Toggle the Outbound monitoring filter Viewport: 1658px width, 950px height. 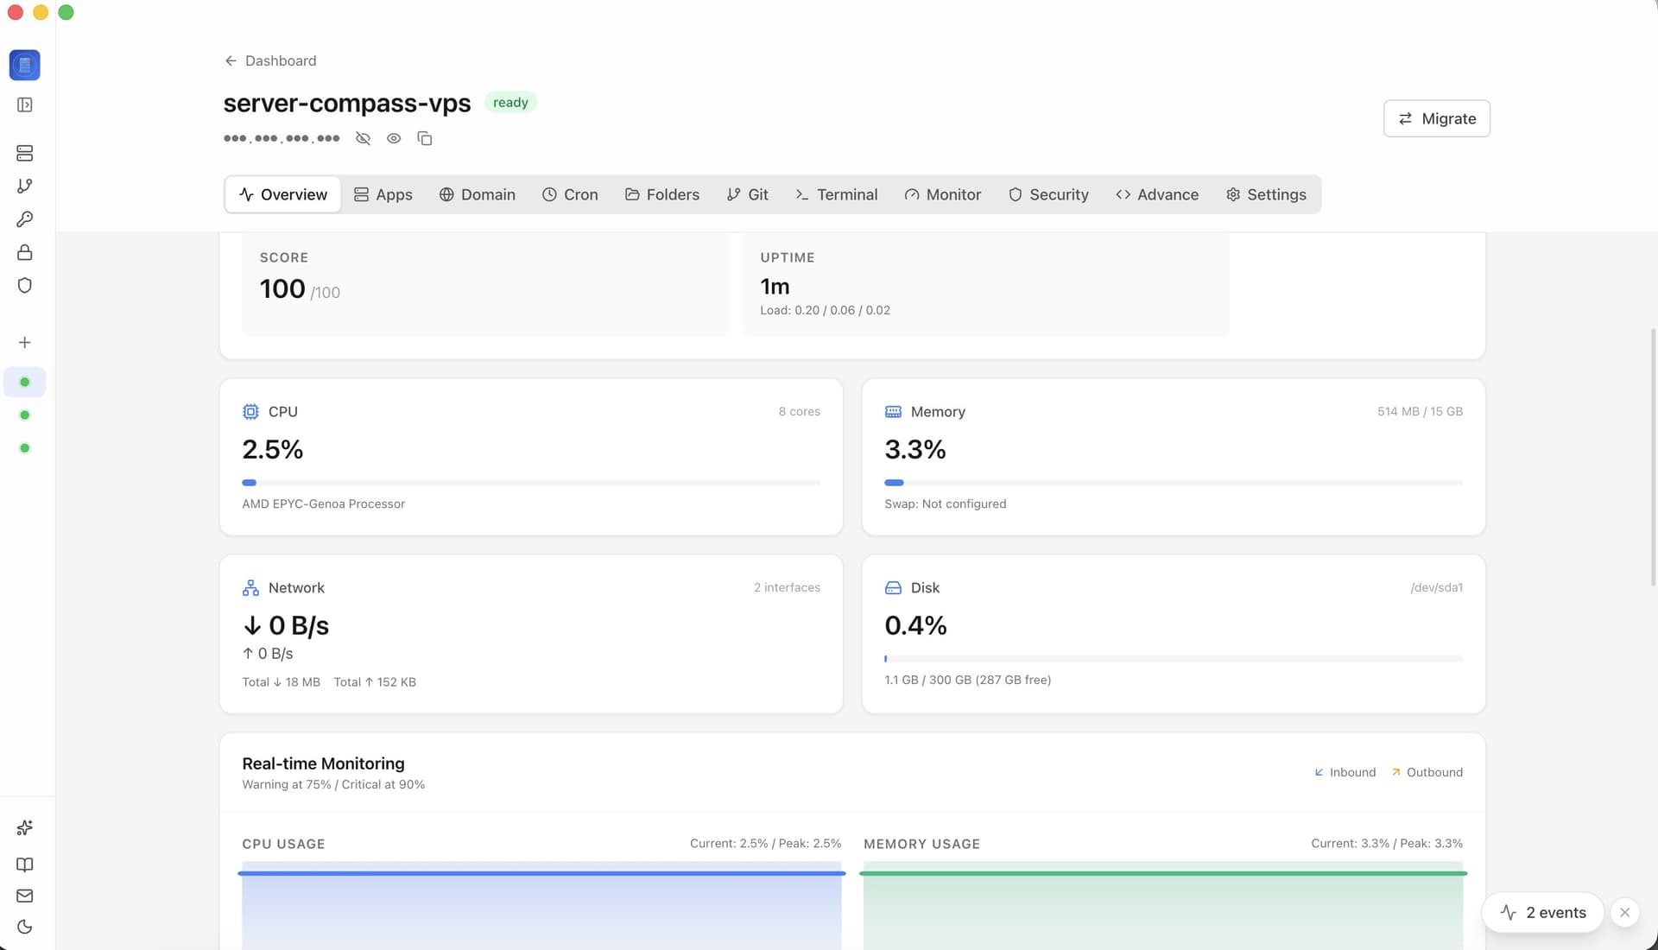[x=1427, y=772]
